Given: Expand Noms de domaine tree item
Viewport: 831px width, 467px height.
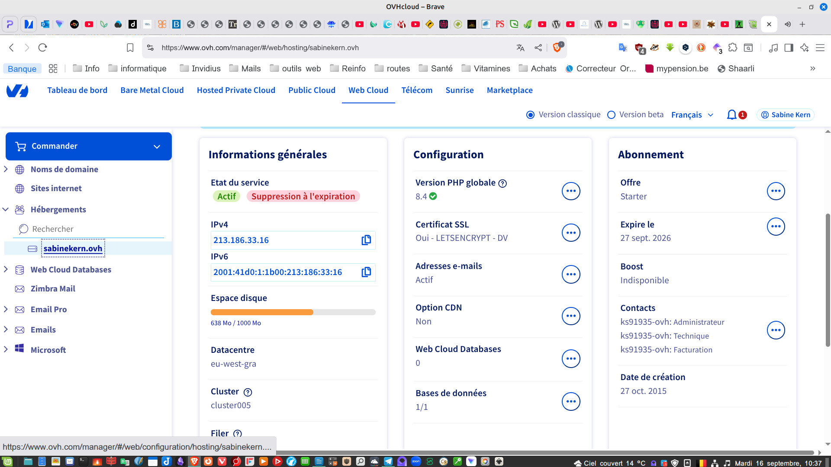Looking at the screenshot, I should tap(6, 169).
